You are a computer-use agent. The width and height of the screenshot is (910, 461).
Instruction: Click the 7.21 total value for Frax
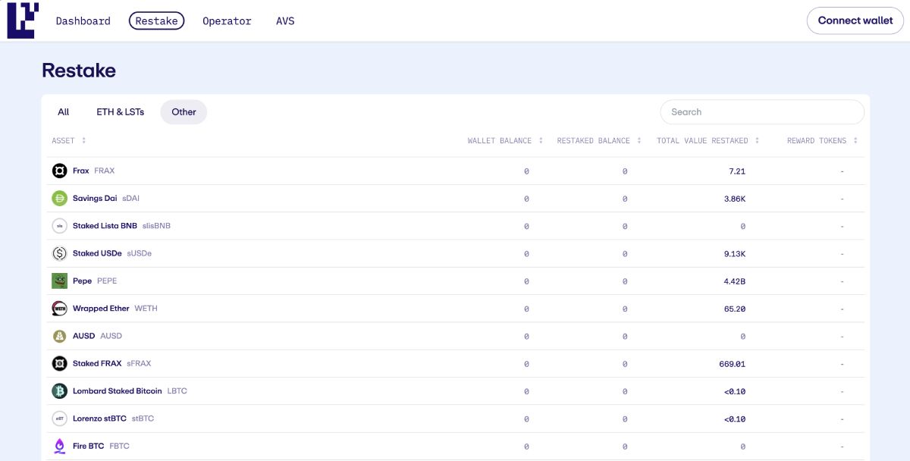pyautogui.click(x=737, y=171)
